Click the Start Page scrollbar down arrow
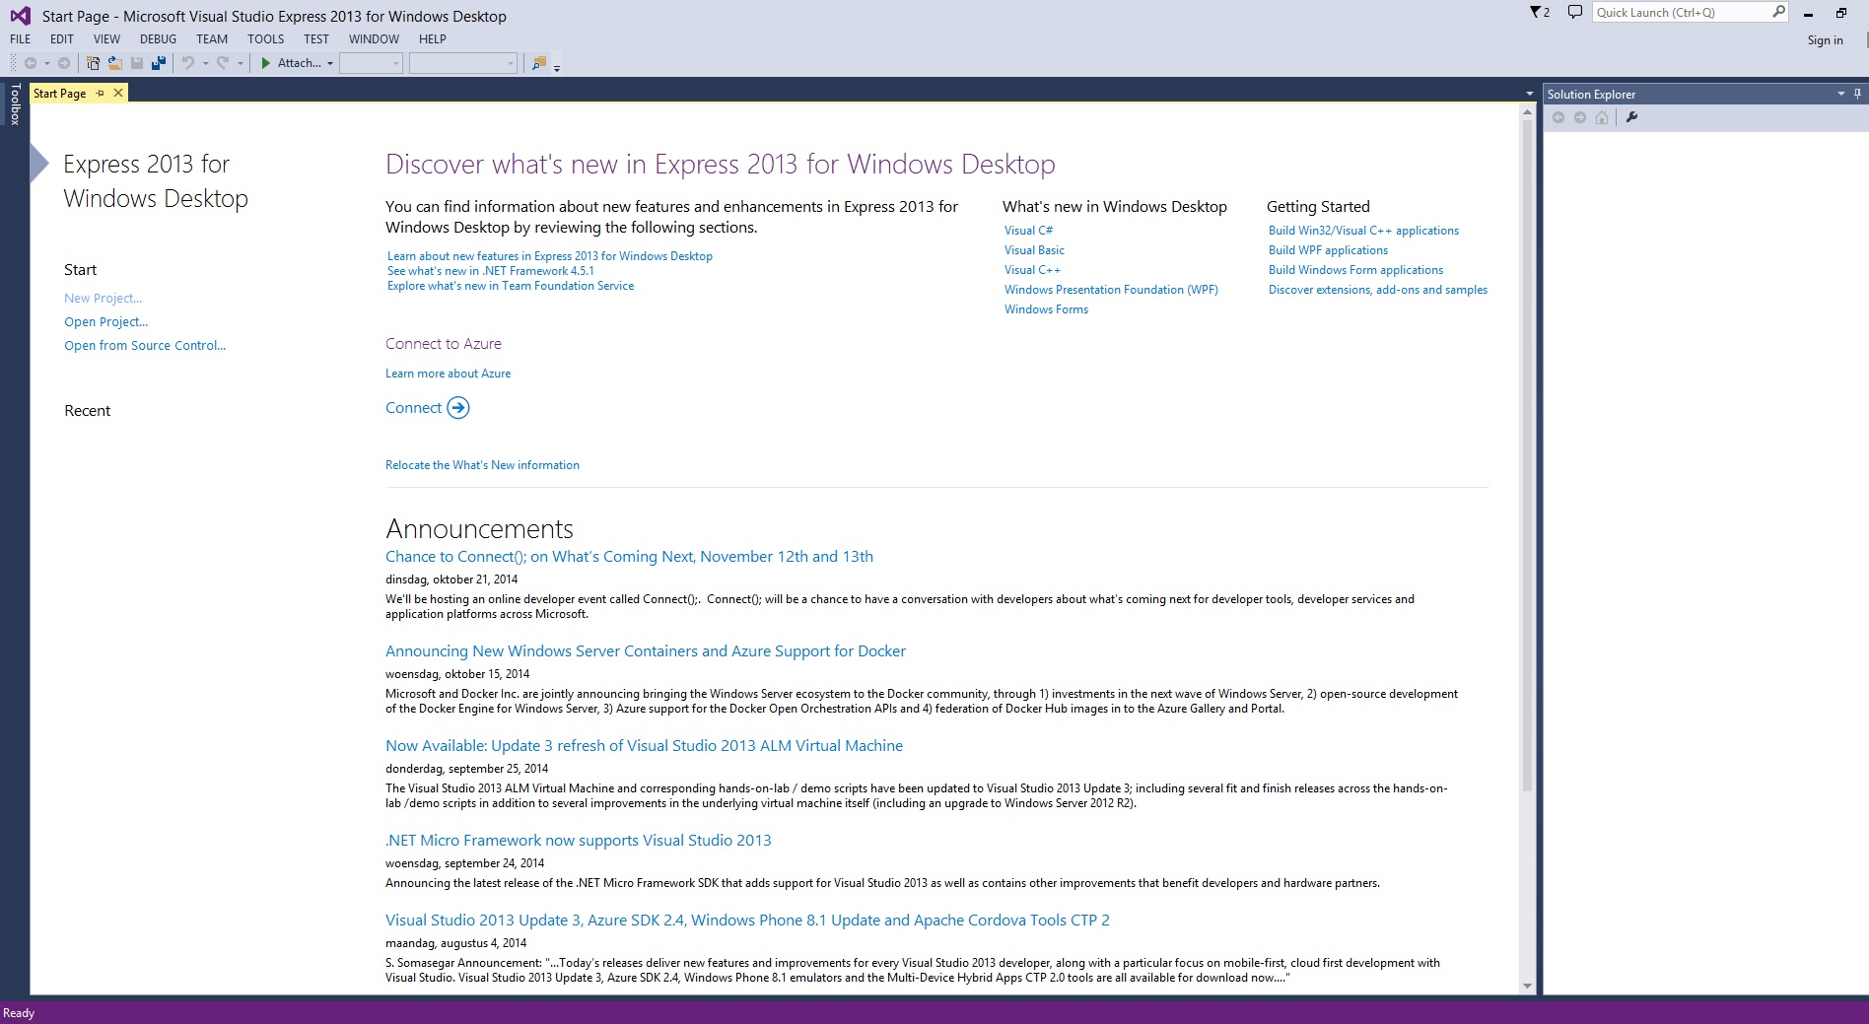 click(1527, 986)
